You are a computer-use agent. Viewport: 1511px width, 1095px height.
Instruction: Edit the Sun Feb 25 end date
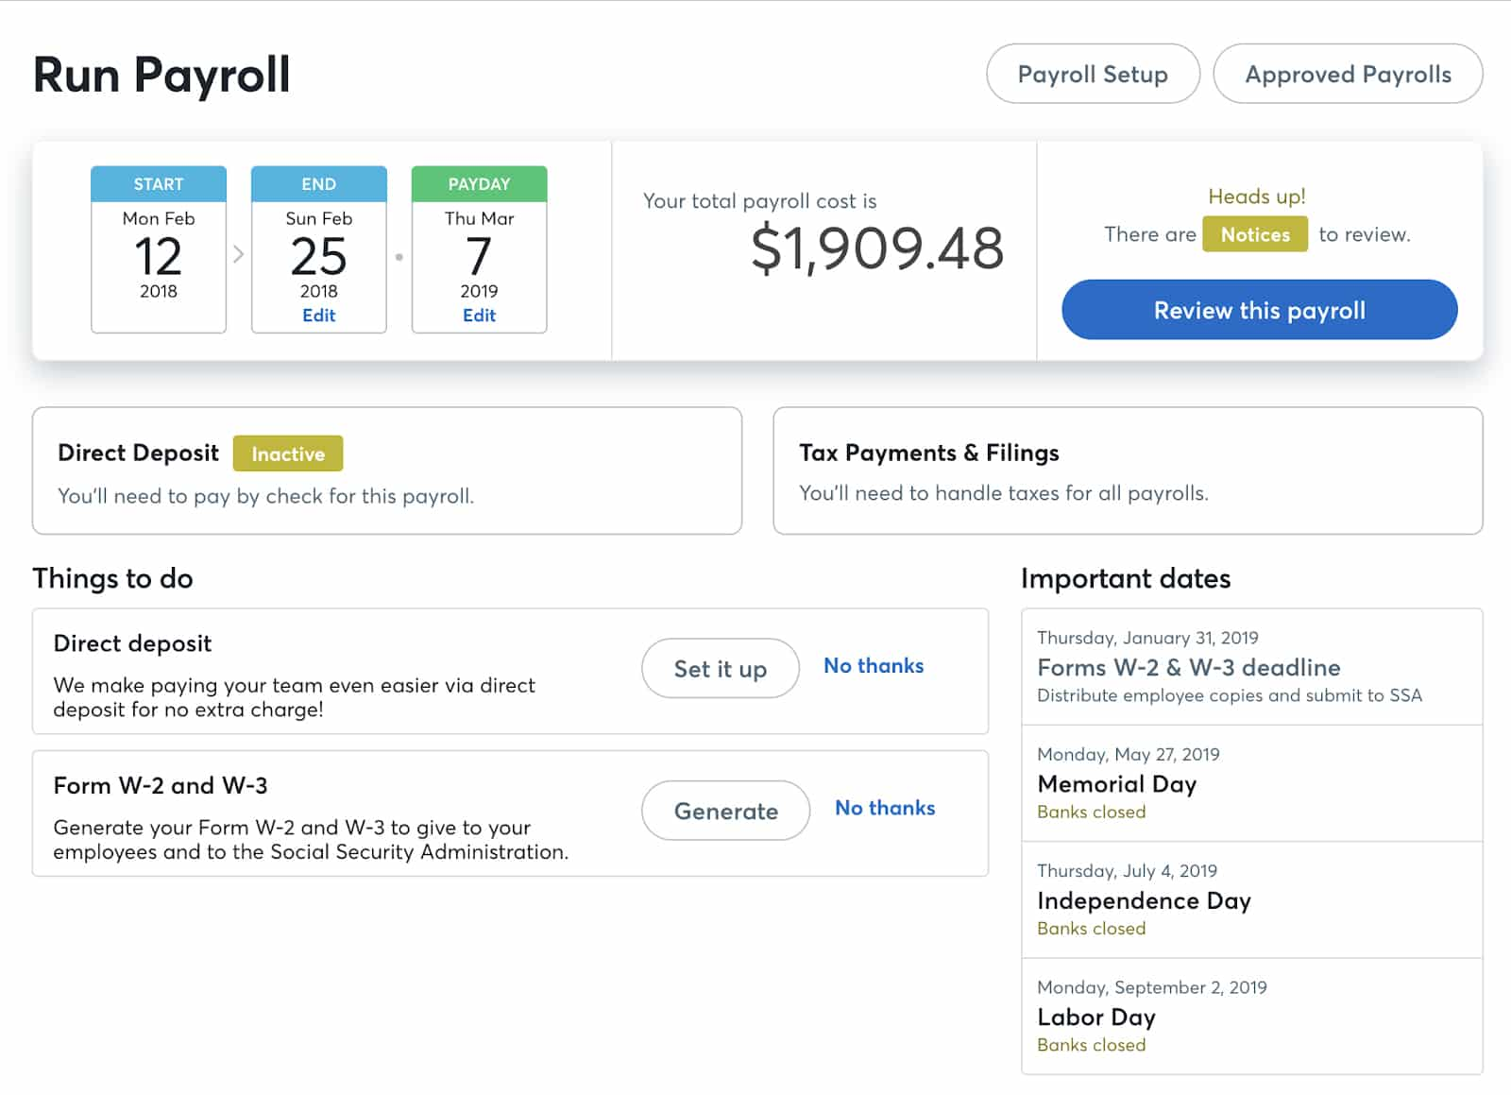point(319,316)
